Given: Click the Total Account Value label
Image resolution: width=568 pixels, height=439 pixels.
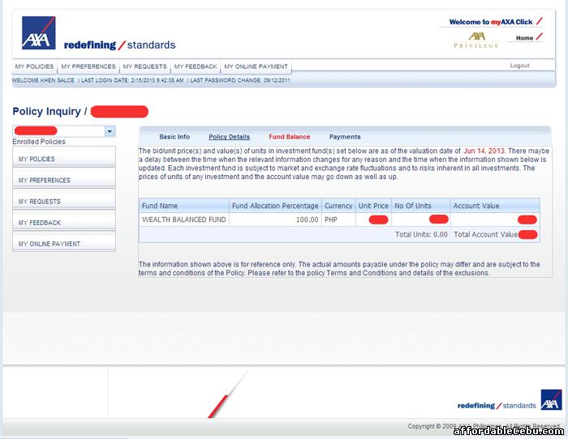Looking at the screenshot, I should tap(485, 234).
